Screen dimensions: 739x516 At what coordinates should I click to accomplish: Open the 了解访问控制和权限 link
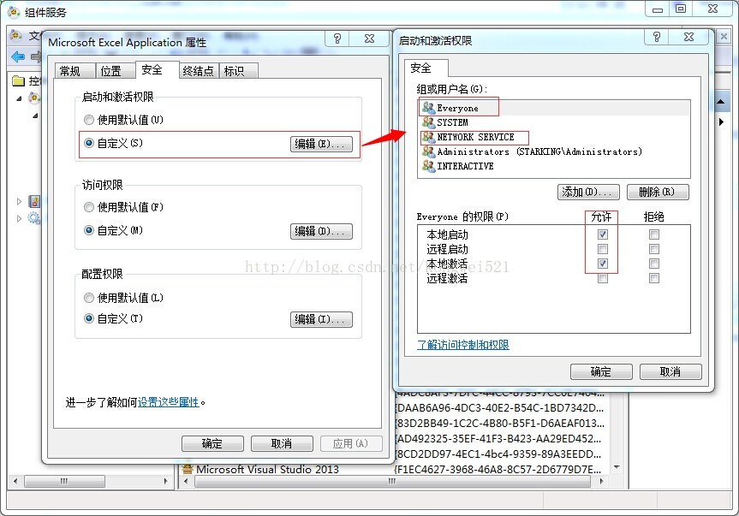click(463, 345)
